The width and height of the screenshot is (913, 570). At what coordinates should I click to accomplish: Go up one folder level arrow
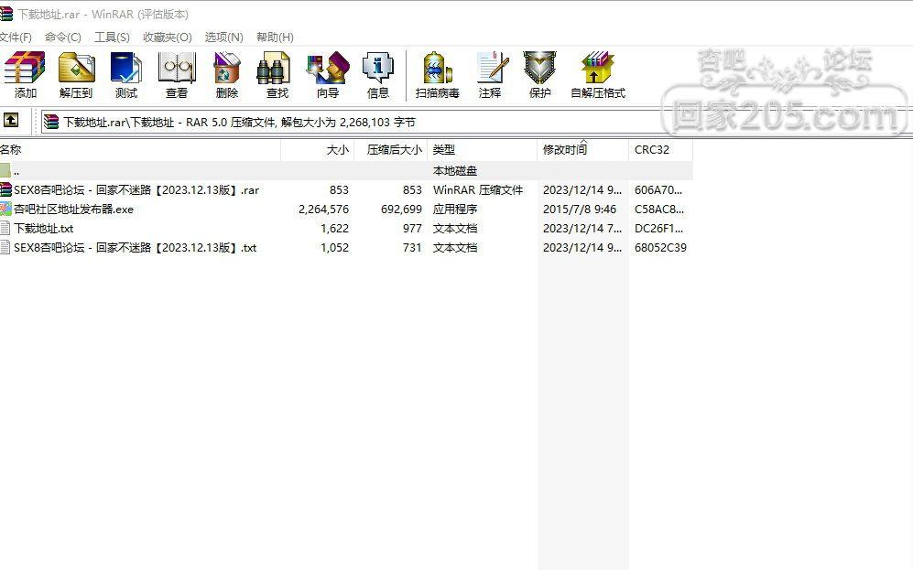[11, 121]
